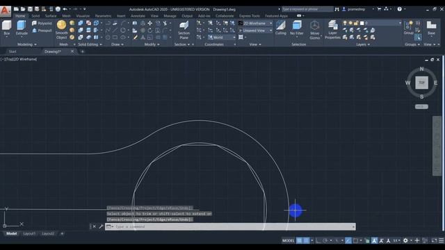445x250 pixels.
Task: Switch to the Solid ribbon tab
Action: click(x=35, y=16)
